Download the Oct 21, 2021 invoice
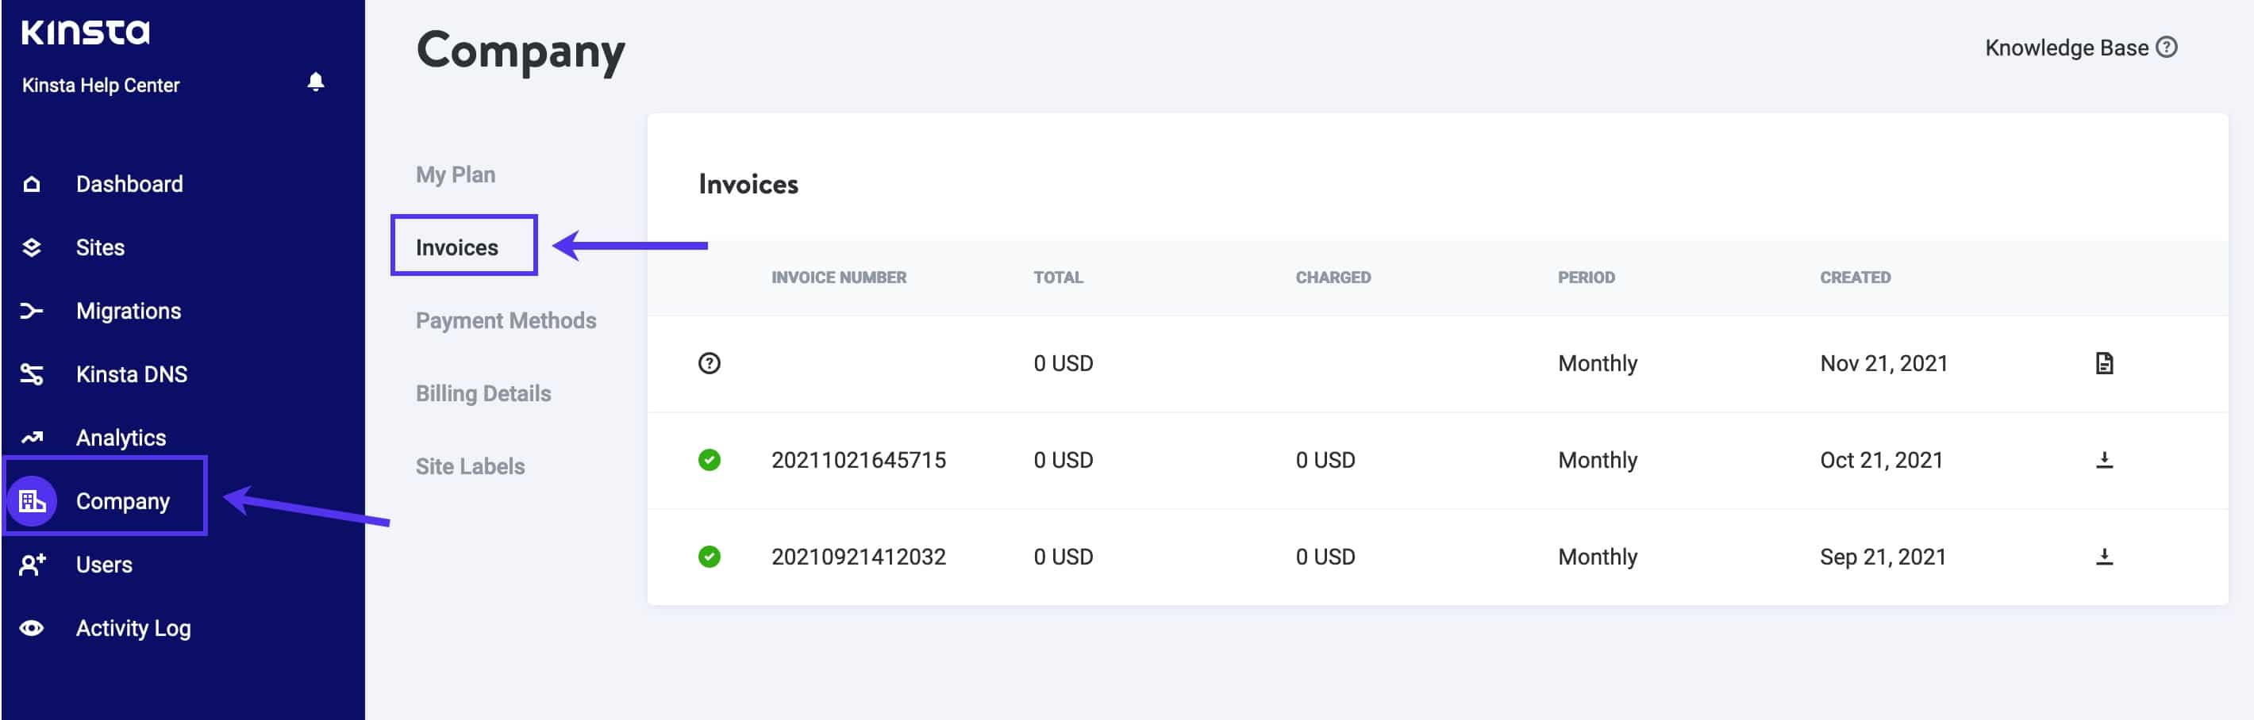Viewport: 2254px width, 720px height. tap(2104, 460)
